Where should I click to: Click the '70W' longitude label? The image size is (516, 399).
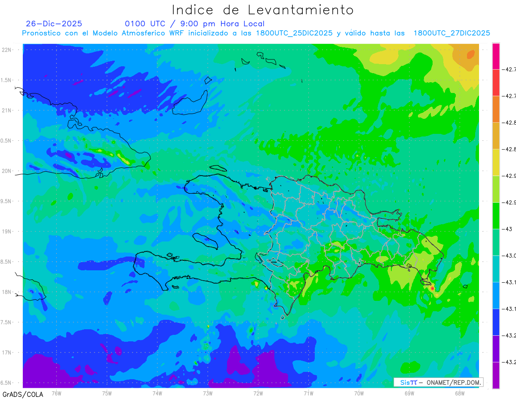click(x=359, y=393)
